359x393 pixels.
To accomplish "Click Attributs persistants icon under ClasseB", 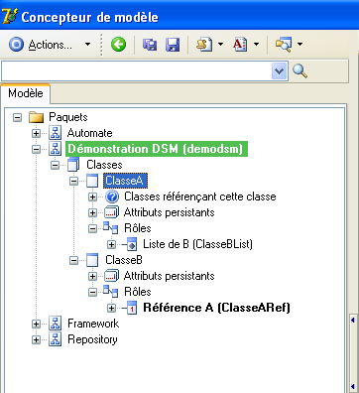I will pos(111,276).
